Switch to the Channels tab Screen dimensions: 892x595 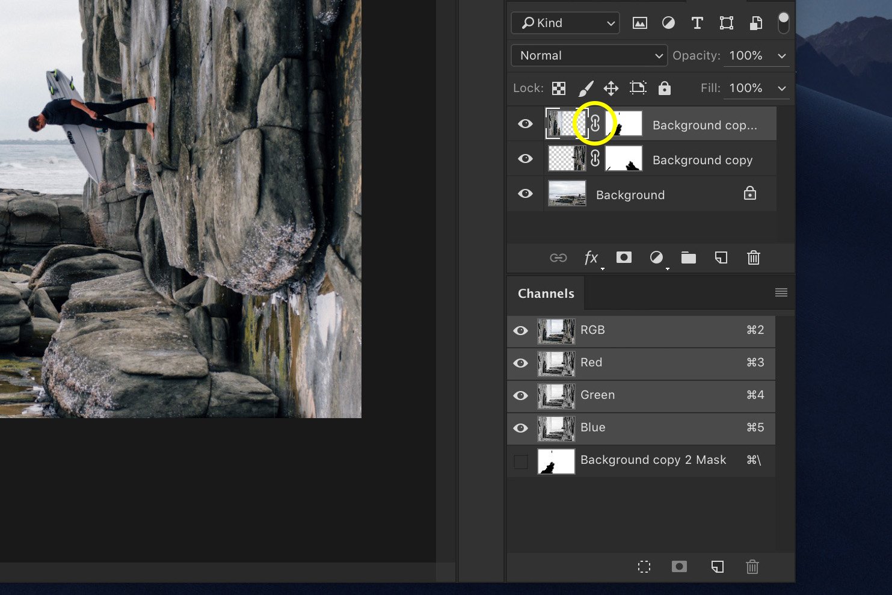pos(545,293)
